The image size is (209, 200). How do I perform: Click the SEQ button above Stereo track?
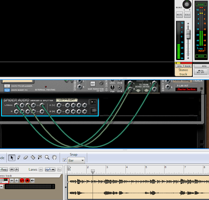[179, 66]
